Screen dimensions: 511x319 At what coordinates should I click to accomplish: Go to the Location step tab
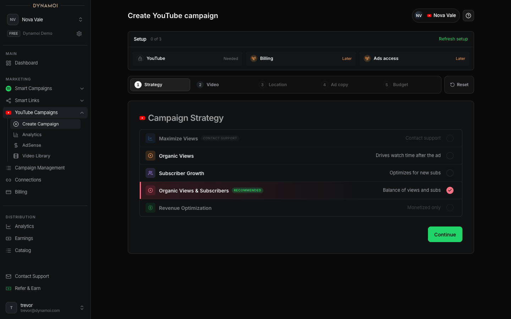[285, 85]
